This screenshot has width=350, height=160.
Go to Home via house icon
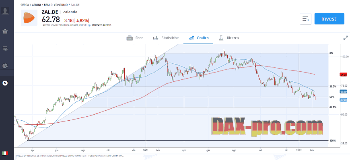point(5,31)
